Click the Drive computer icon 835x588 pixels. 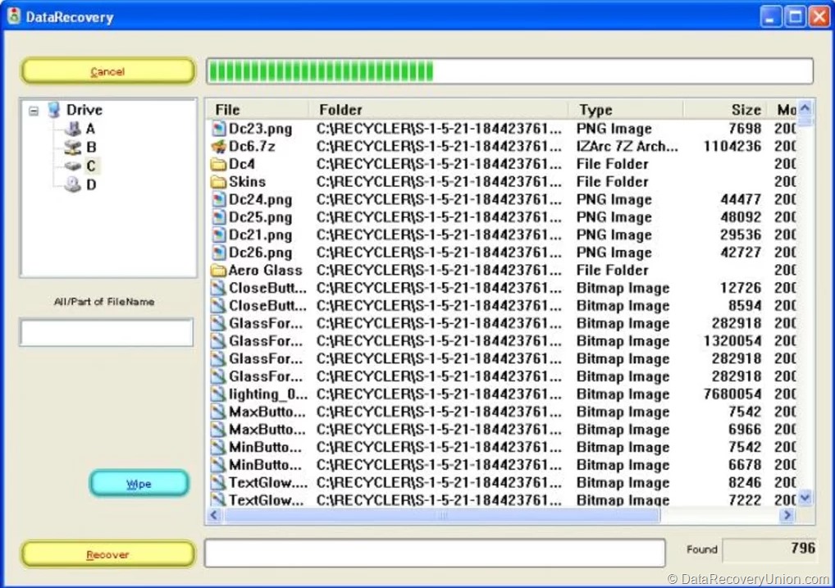coord(54,110)
